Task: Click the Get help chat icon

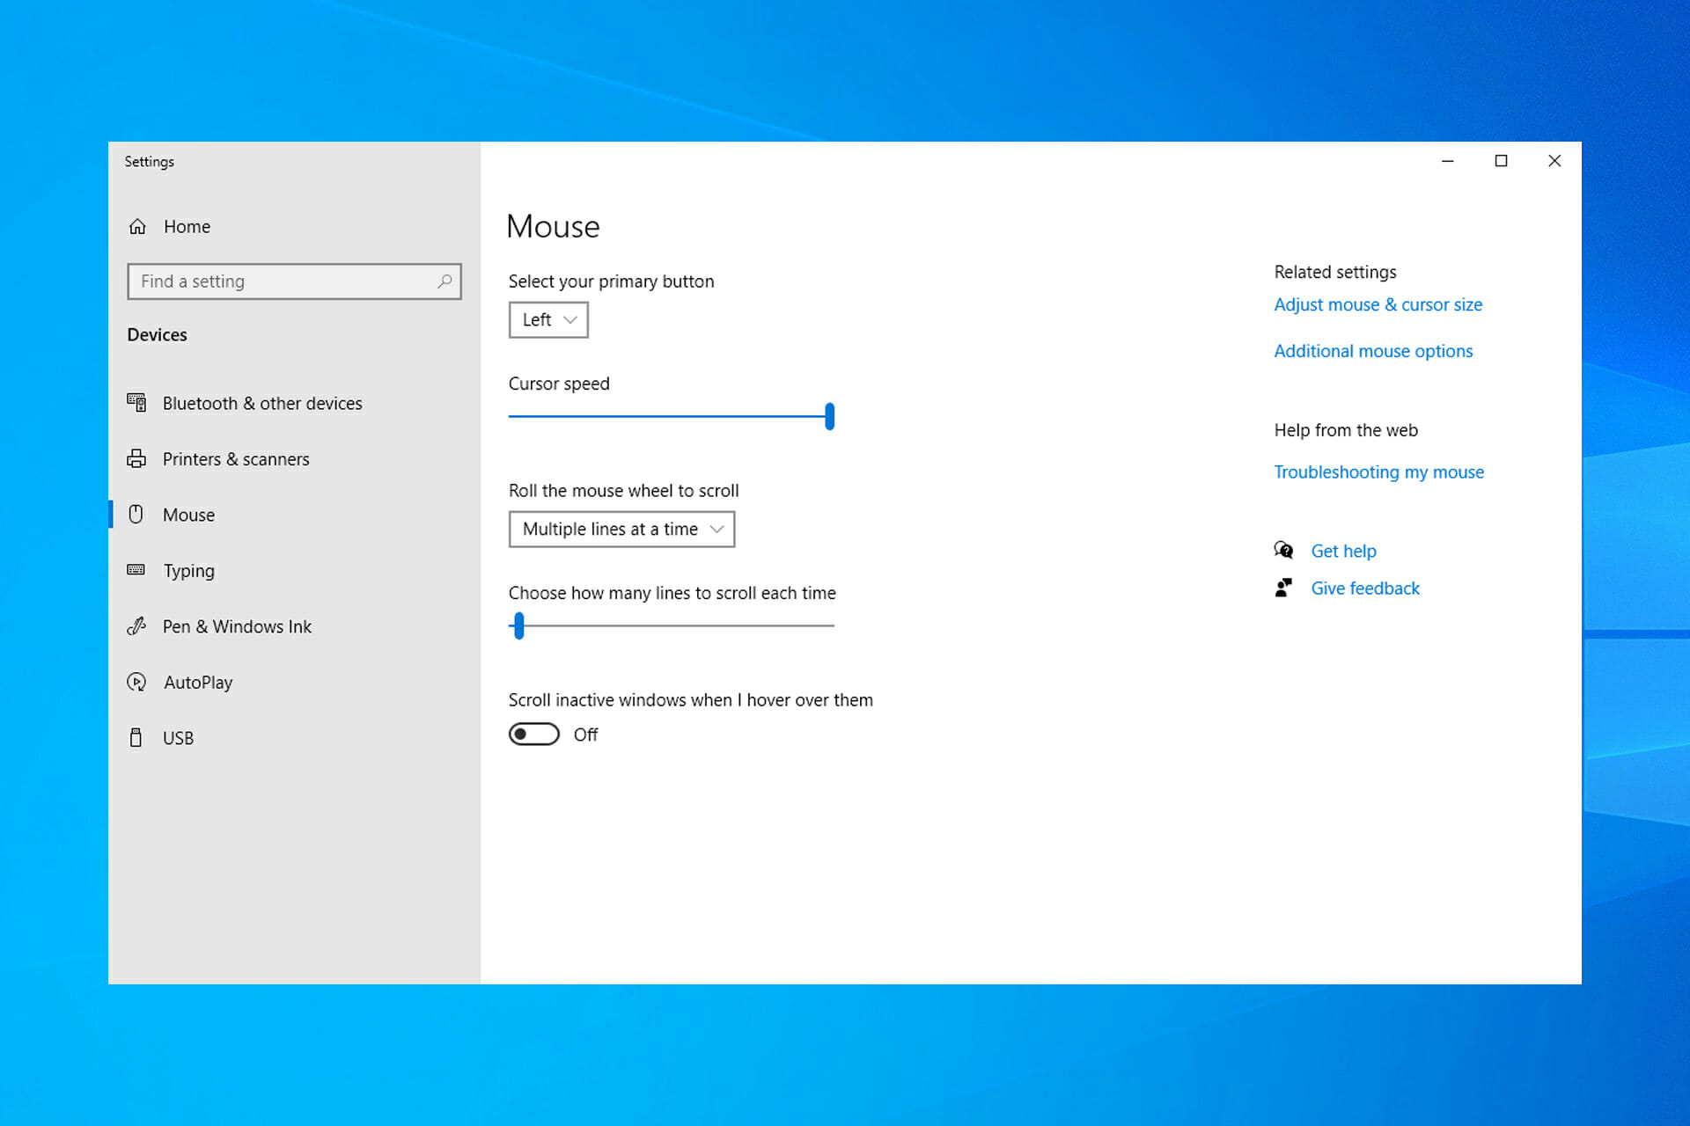Action: coord(1283,551)
